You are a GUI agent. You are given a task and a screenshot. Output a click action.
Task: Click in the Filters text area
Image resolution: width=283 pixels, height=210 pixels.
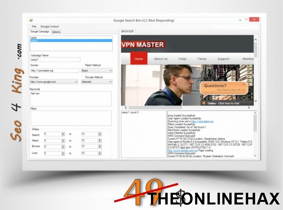(71, 118)
